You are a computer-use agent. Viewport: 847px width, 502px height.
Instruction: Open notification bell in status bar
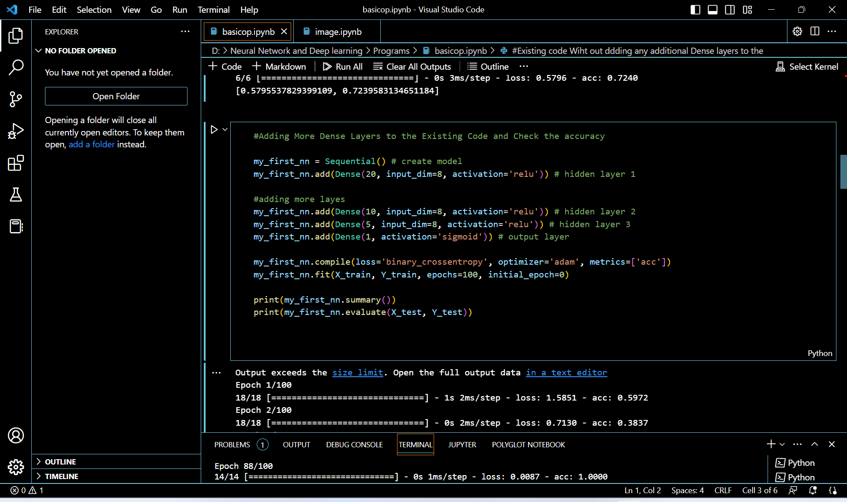click(812, 490)
